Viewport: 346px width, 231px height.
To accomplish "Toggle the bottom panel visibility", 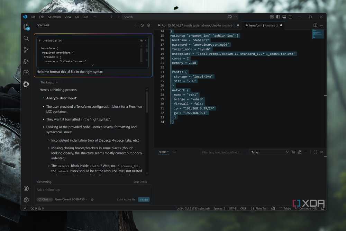I will [x=284, y=17].
